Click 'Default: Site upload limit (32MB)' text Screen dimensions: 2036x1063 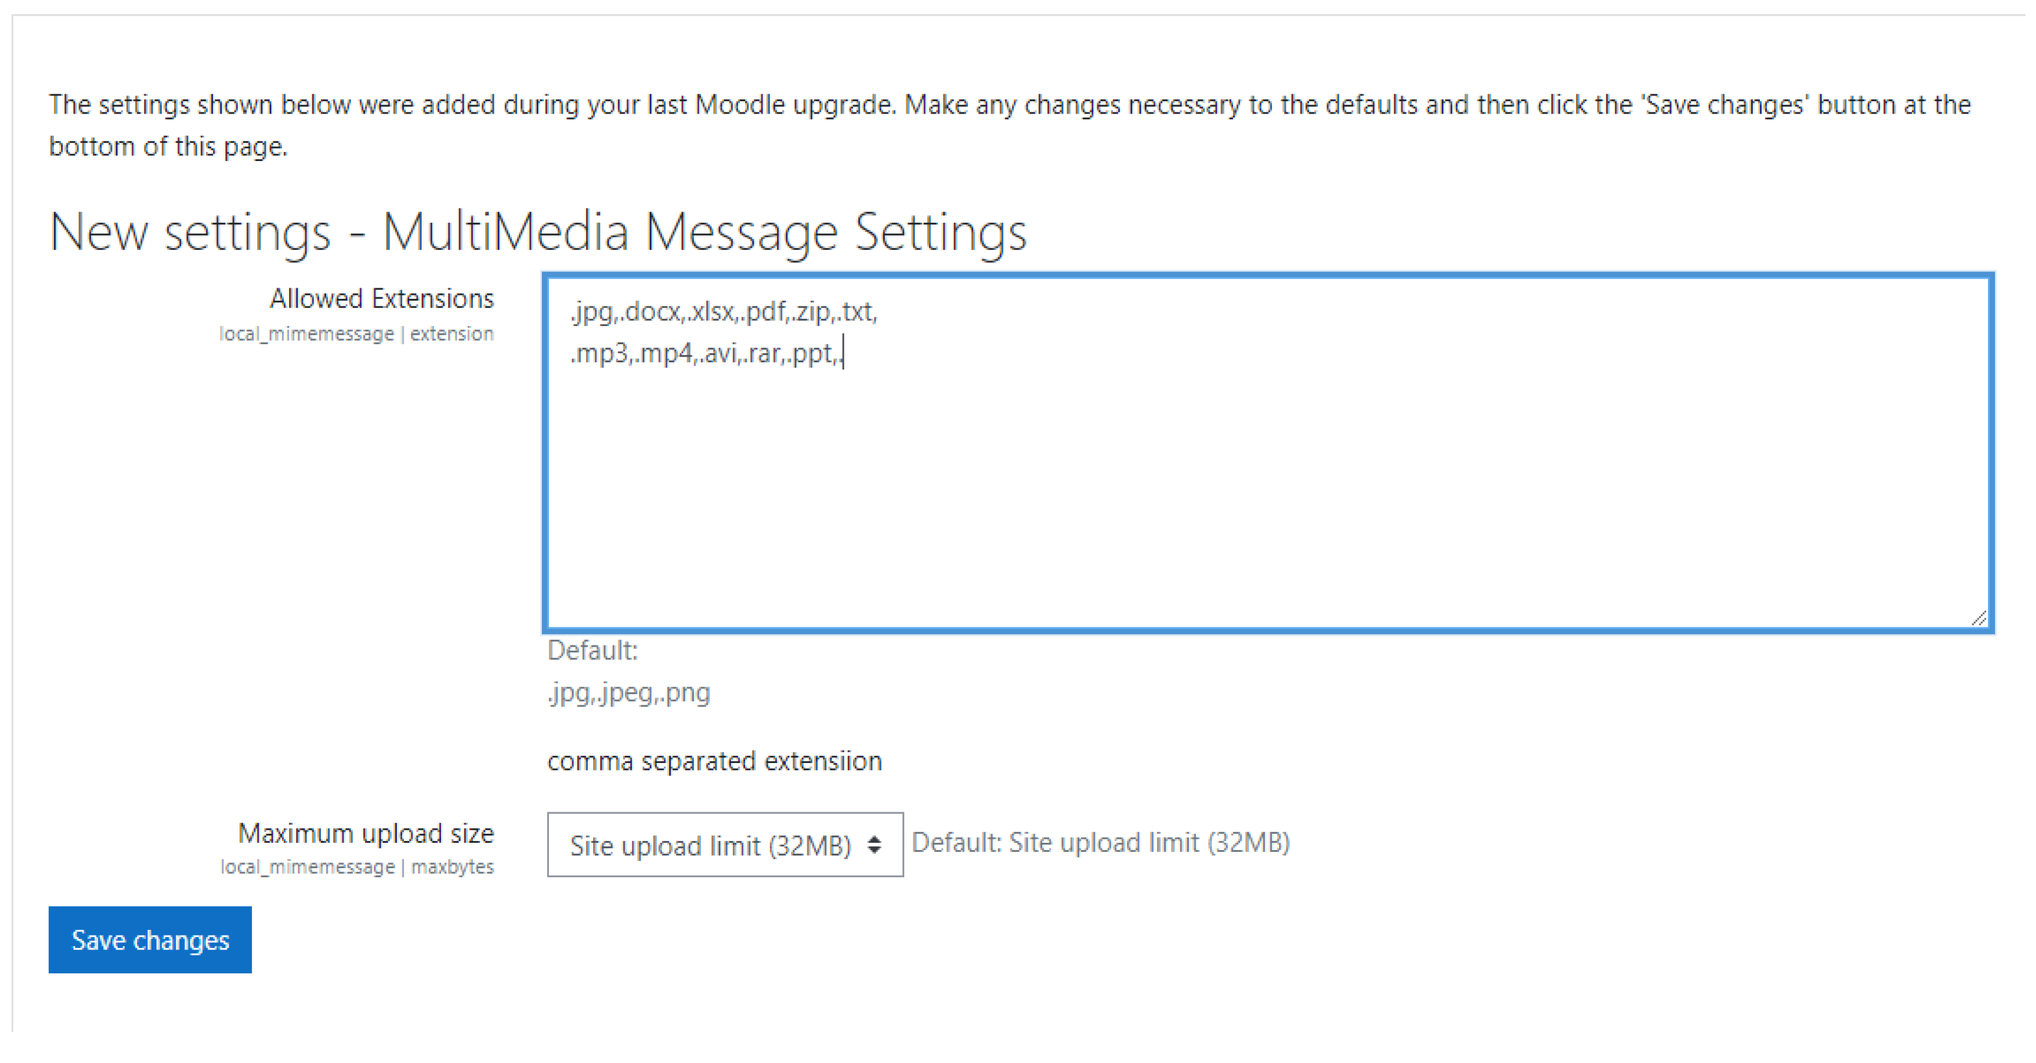[1101, 843]
